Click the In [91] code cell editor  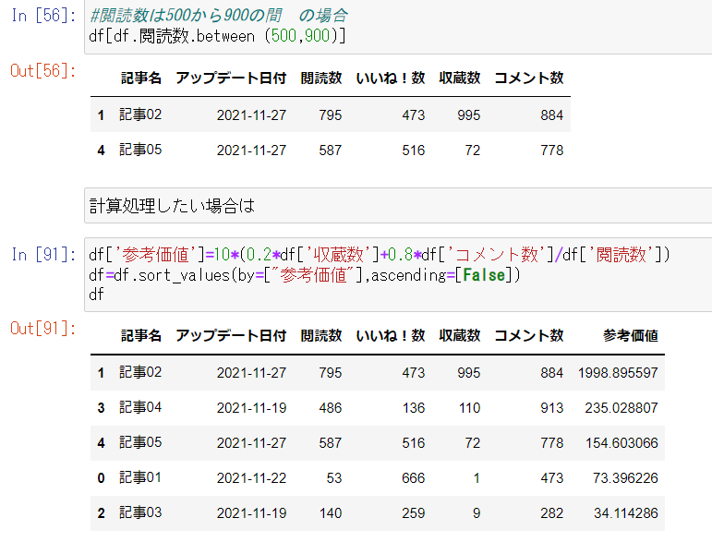pyautogui.click(x=397, y=273)
